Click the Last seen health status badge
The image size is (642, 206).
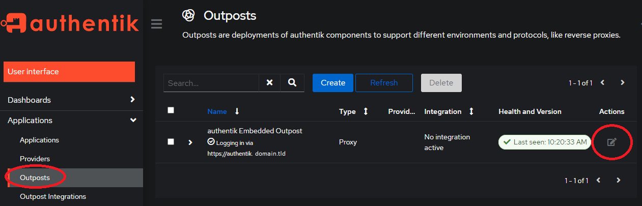pyautogui.click(x=545, y=142)
